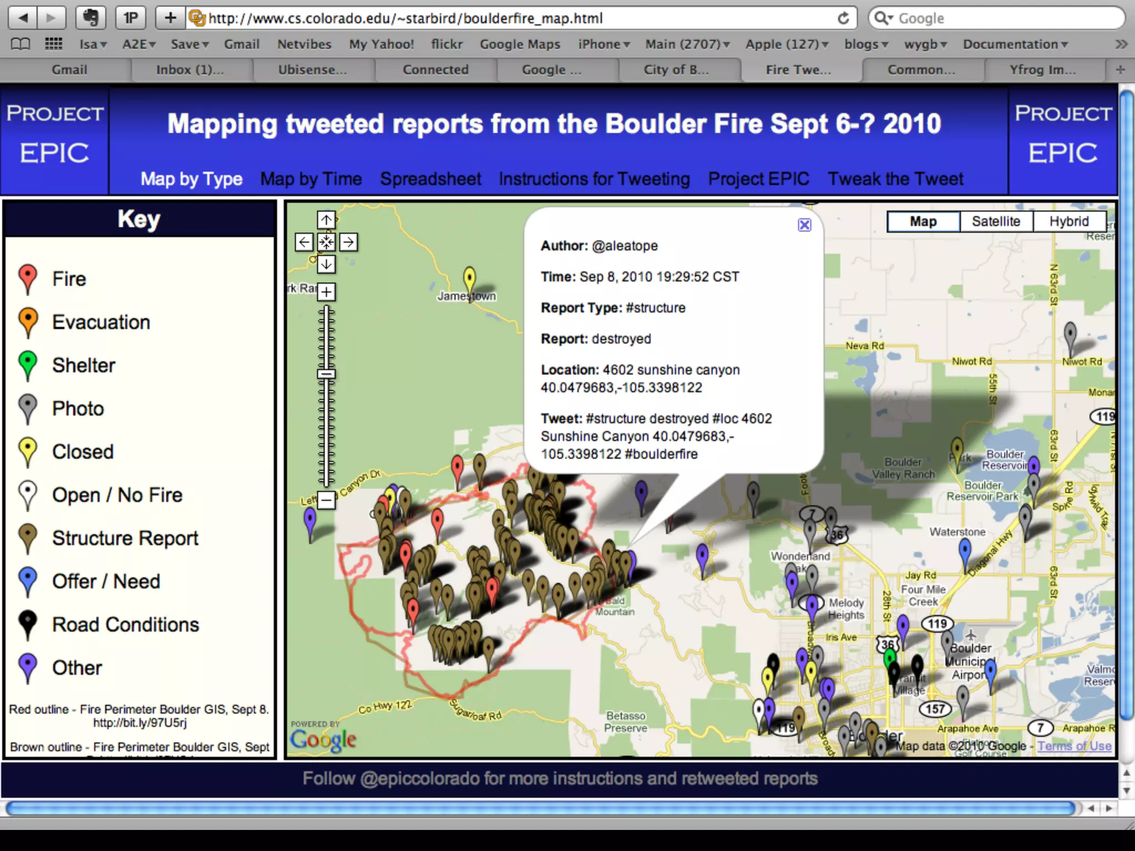
Task: Reload the page with refresh icon
Action: click(x=843, y=18)
